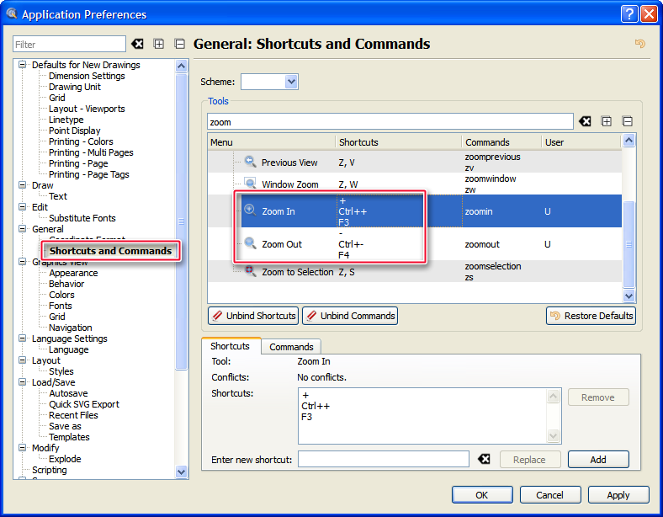663x517 pixels.
Task: Click Restore Defaults button
Action: (591, 316)
